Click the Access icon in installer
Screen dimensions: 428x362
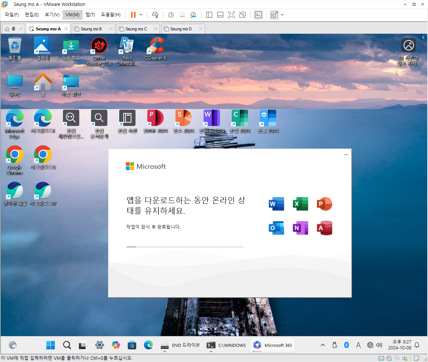(x=324, y=228)
